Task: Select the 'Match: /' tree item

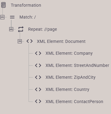Action: click(28, 17)
